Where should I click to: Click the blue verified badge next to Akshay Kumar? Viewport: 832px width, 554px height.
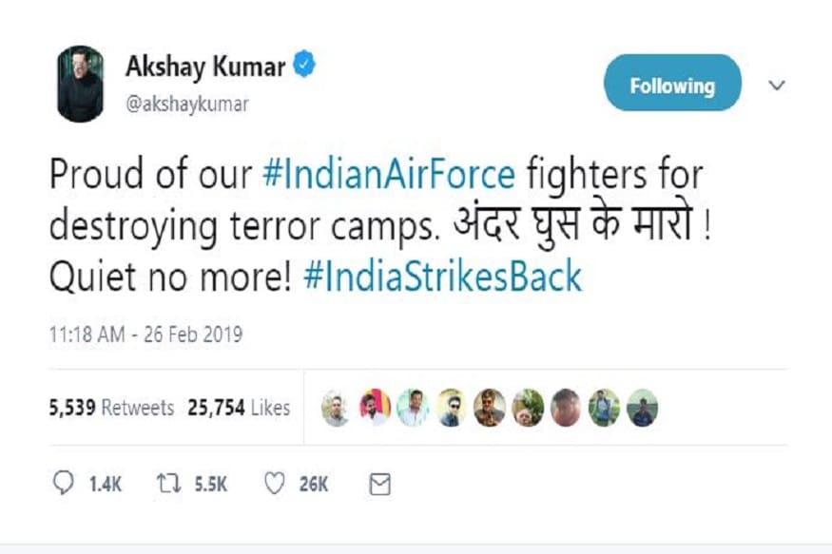click(304, 64)
